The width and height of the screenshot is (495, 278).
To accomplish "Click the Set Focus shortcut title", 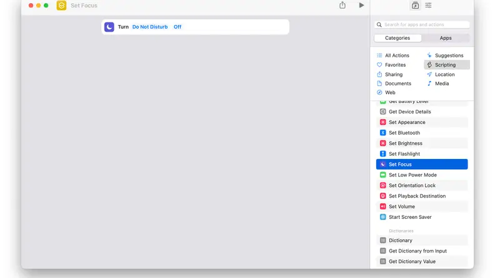I will point(84,6).
